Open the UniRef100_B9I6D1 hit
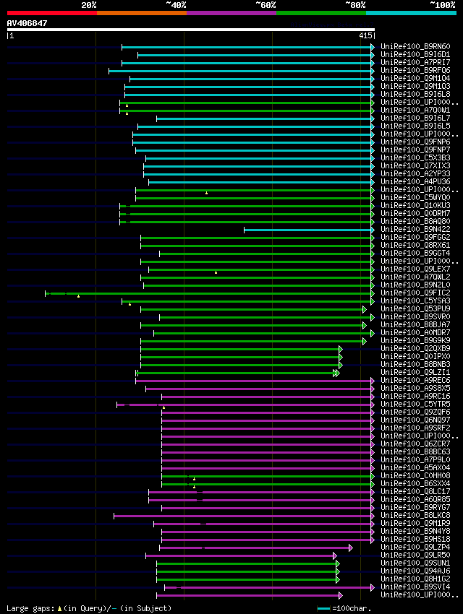This screenshot has height=614, width=463. [x=415, y=54]
